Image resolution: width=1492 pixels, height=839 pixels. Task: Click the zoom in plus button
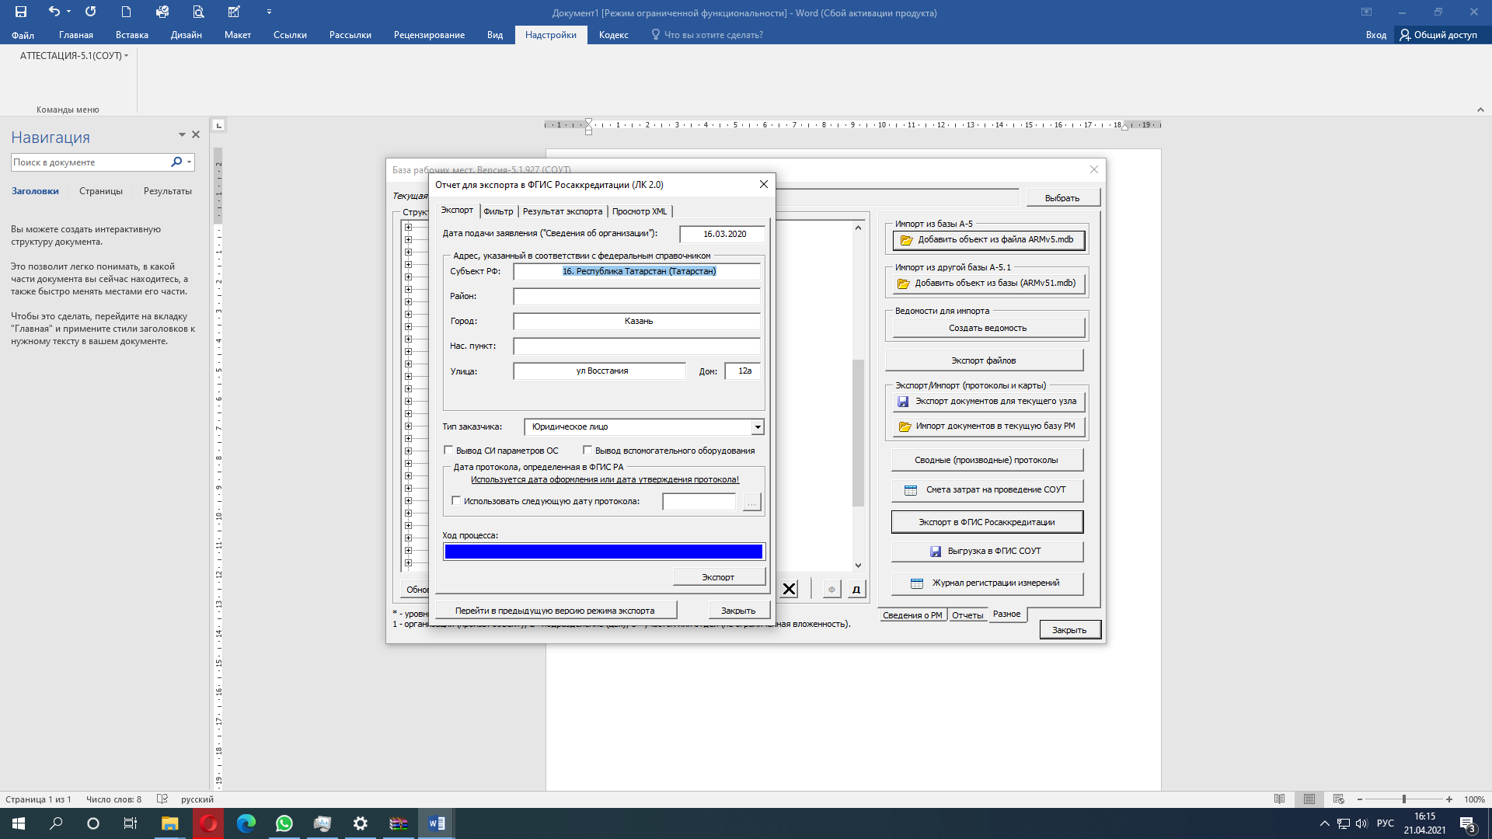1449,799
